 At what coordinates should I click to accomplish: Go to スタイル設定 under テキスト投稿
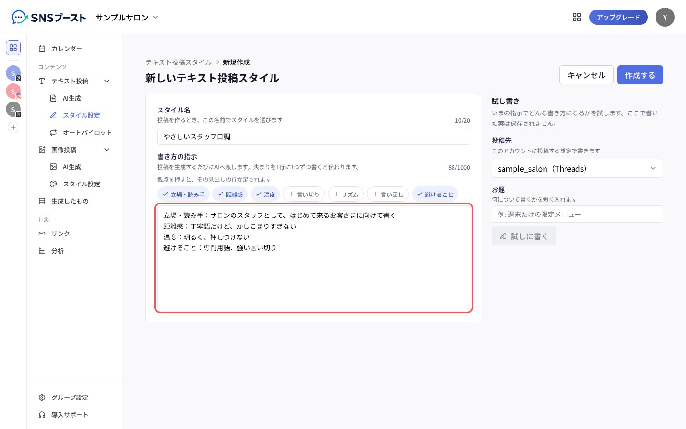pyautogui.click(x=80, y=115)
